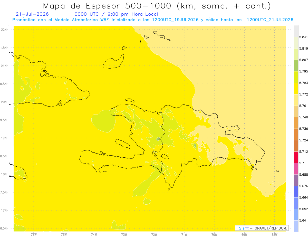Click the yellow-green 5.783–5.795 legend swatch

pyautogui.click(x=296, y=77)
